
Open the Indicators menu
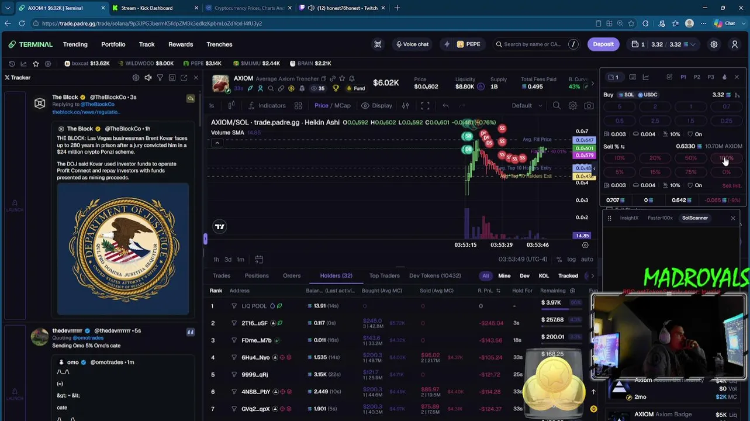tap(267, 106)
